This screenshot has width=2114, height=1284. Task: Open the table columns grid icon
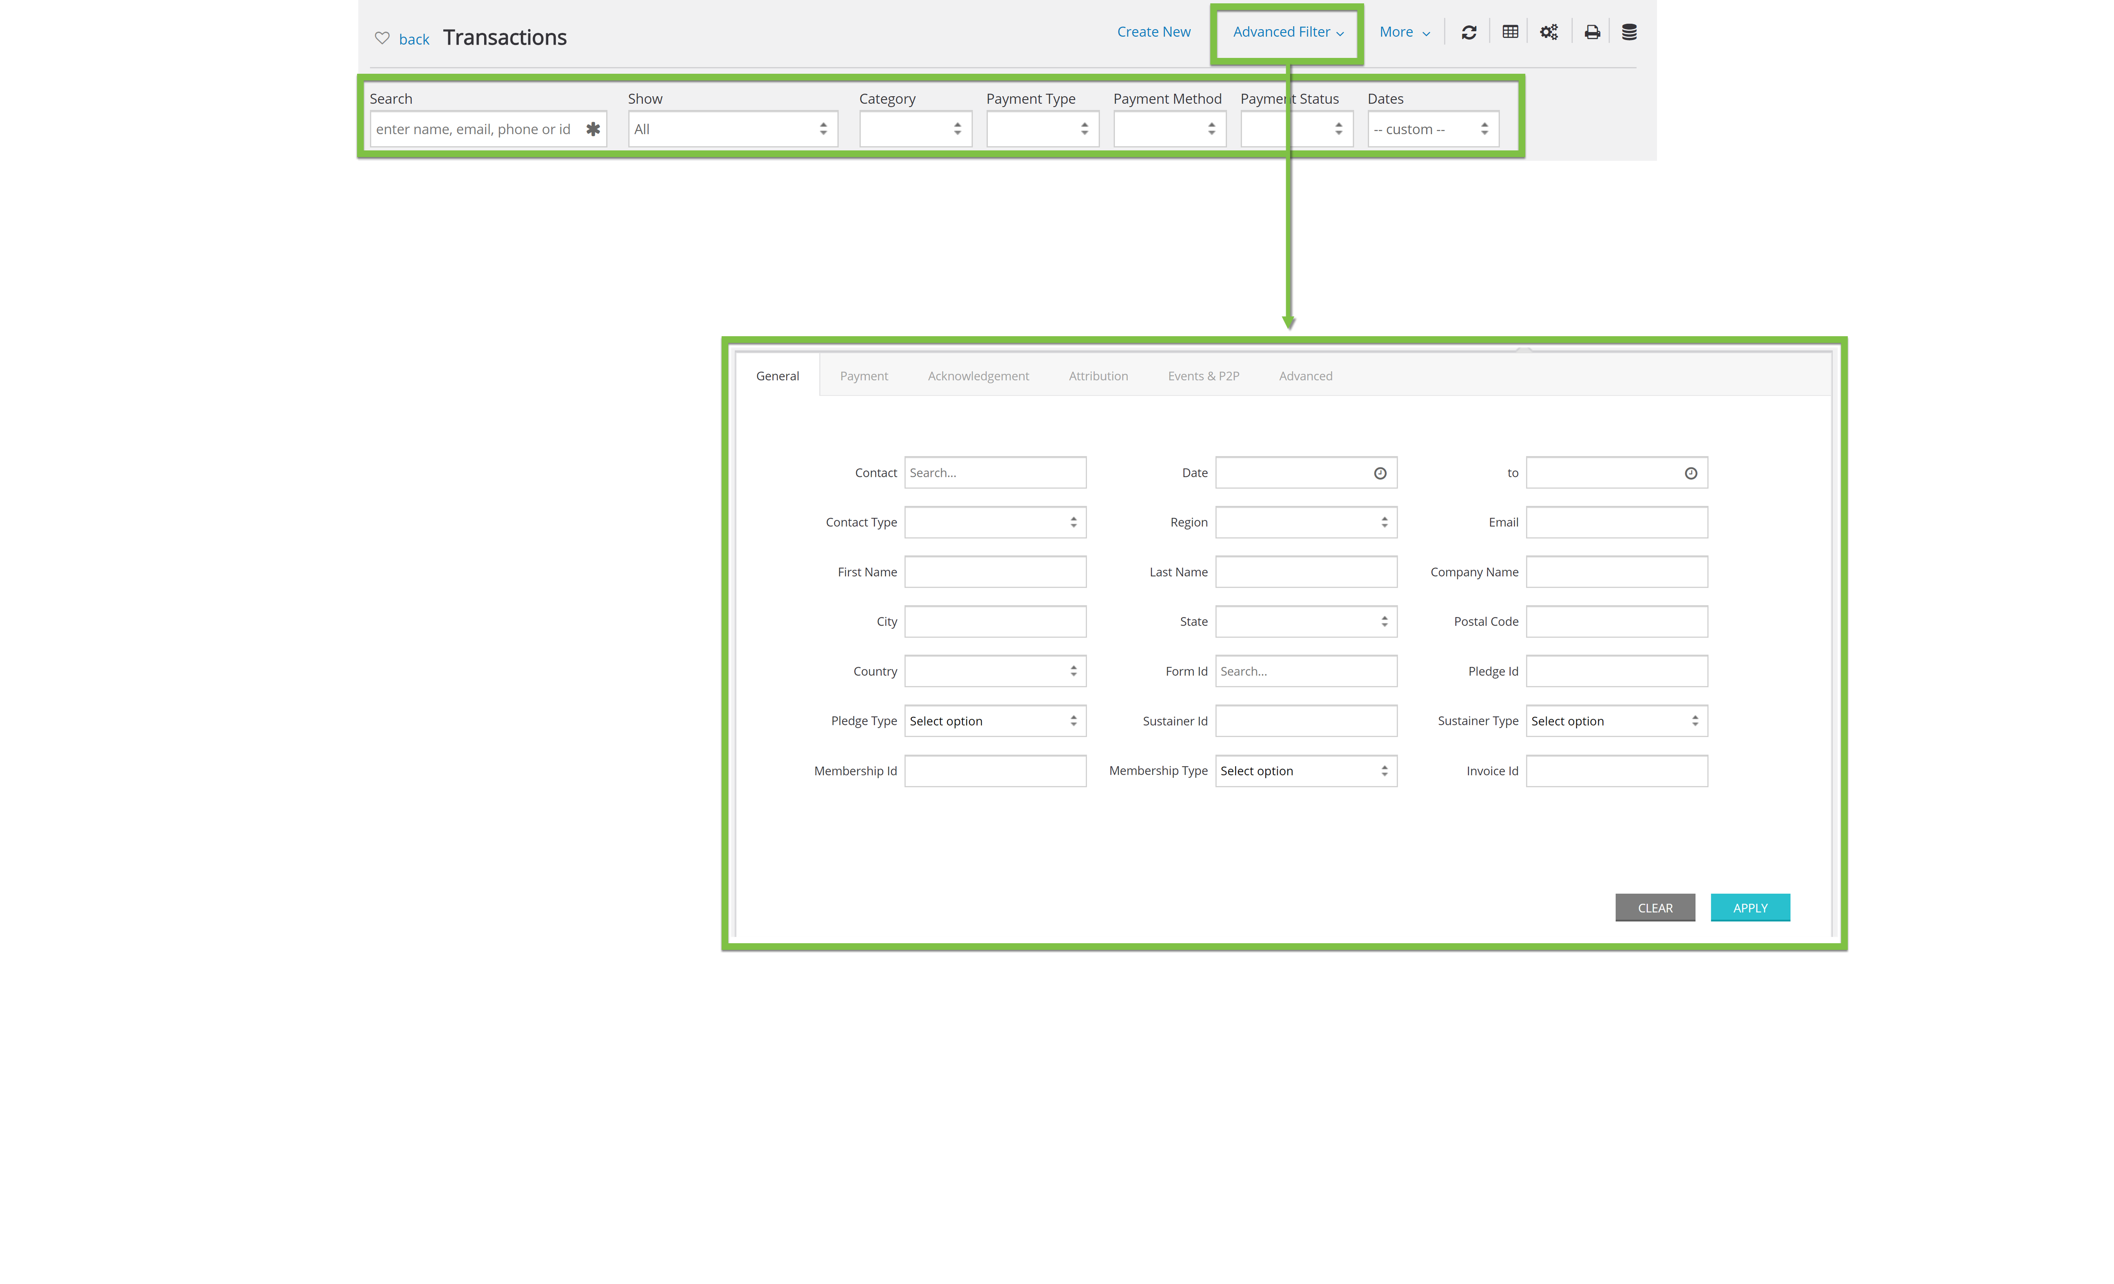tap(1510, 32)
